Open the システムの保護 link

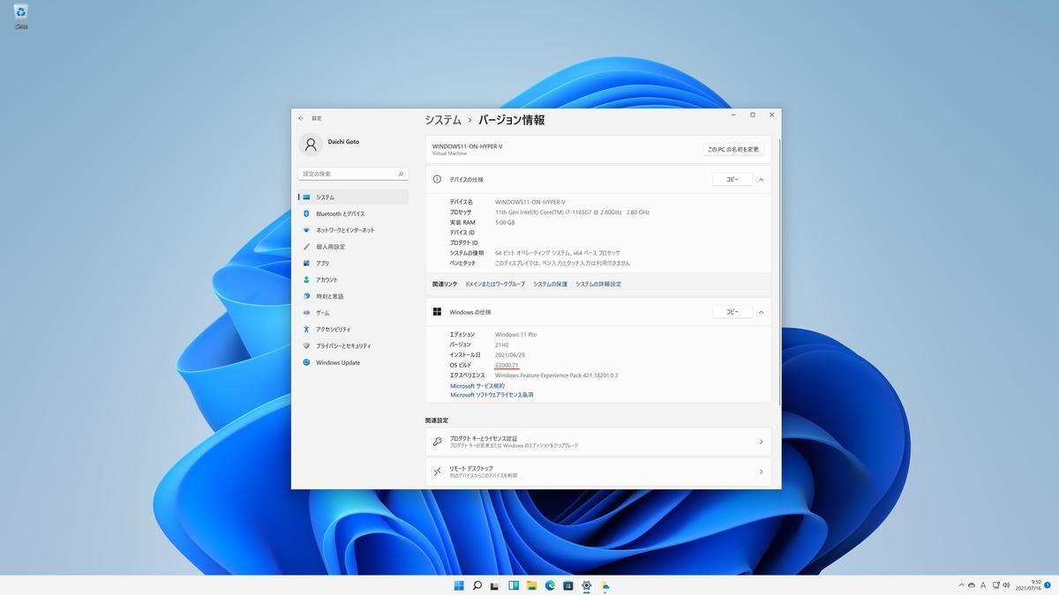[x=551, y=284]
